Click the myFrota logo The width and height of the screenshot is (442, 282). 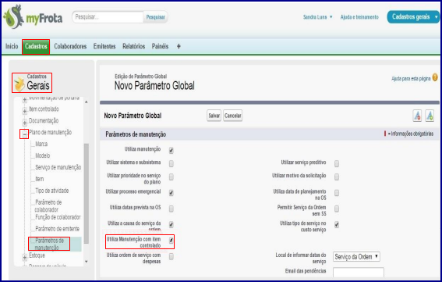pyautogui.click(x=33, y=17)
